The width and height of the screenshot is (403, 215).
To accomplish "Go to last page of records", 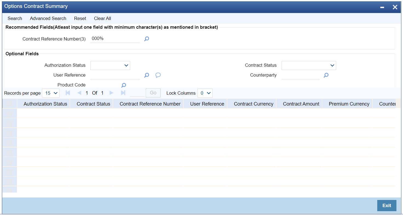I will pyautogui.click(x=123, y=93).
